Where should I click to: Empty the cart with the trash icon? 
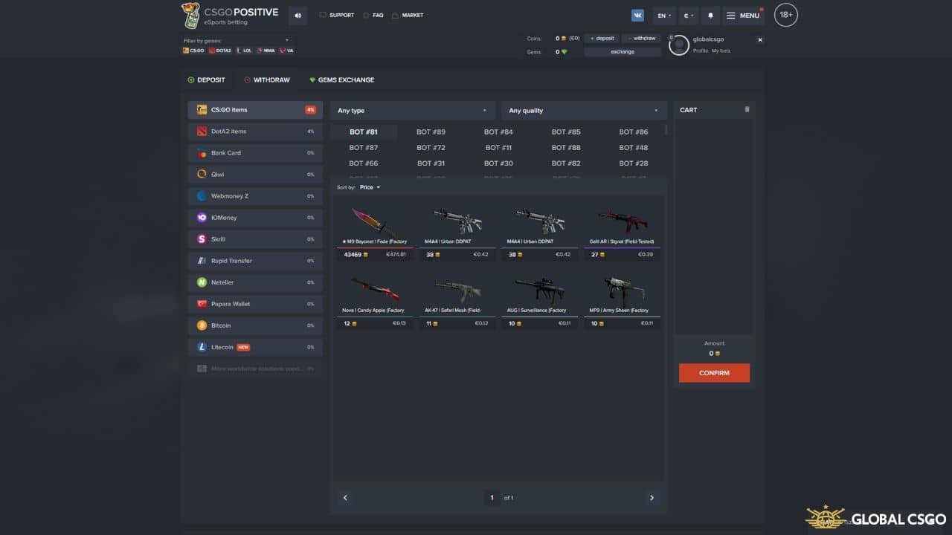747,109
